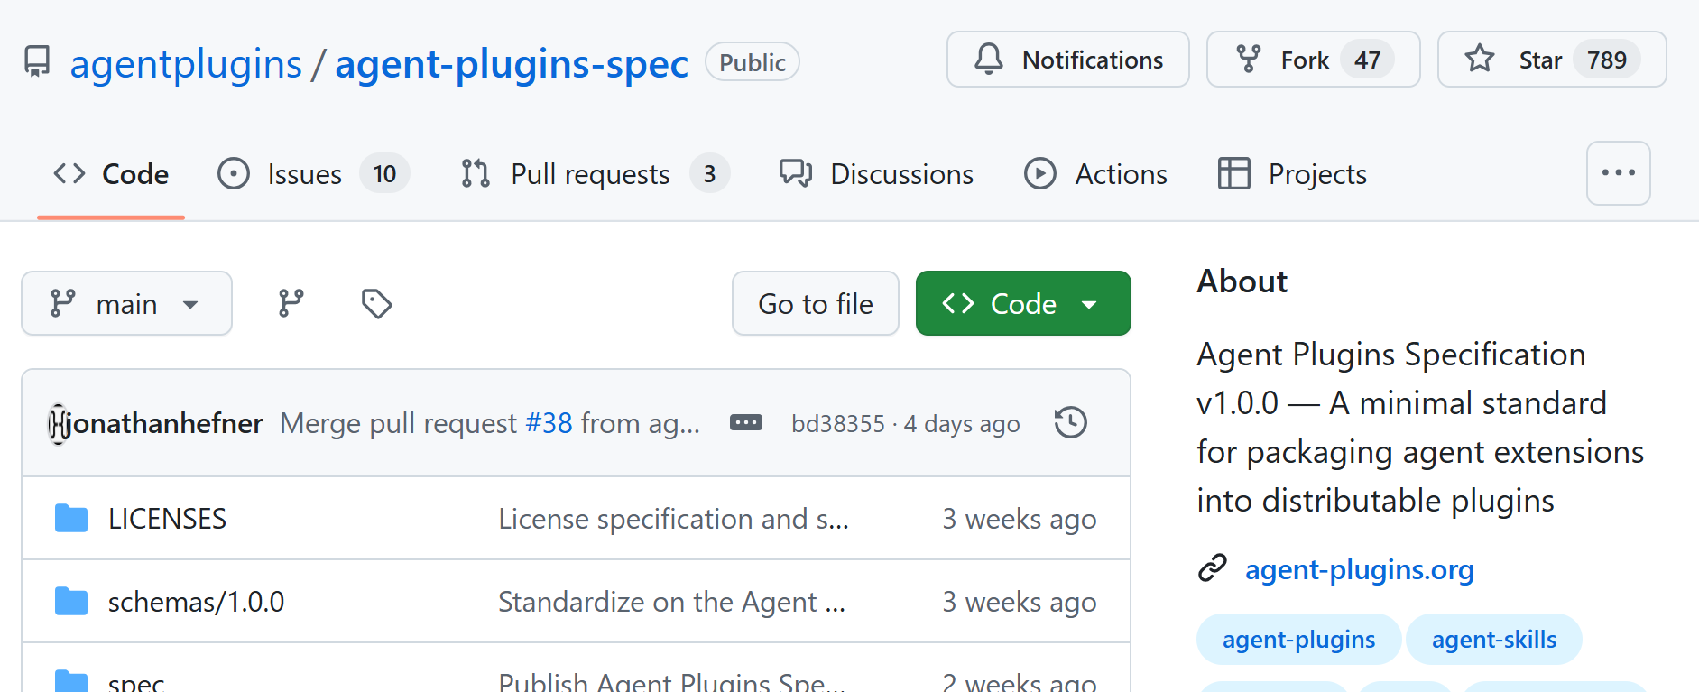Open the Issues tab
Viewport: 1699px width, 692px height.
click(313, 173)
